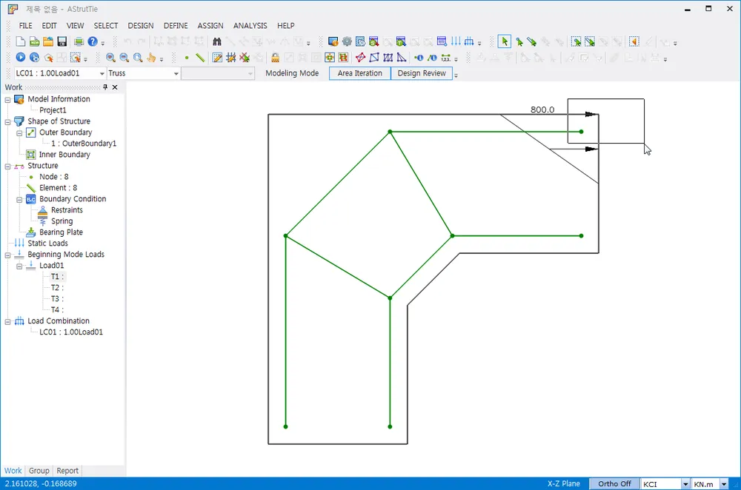Toggle Ortho Off in status bar
The image size is (741, 490).
tap(614, 484)
